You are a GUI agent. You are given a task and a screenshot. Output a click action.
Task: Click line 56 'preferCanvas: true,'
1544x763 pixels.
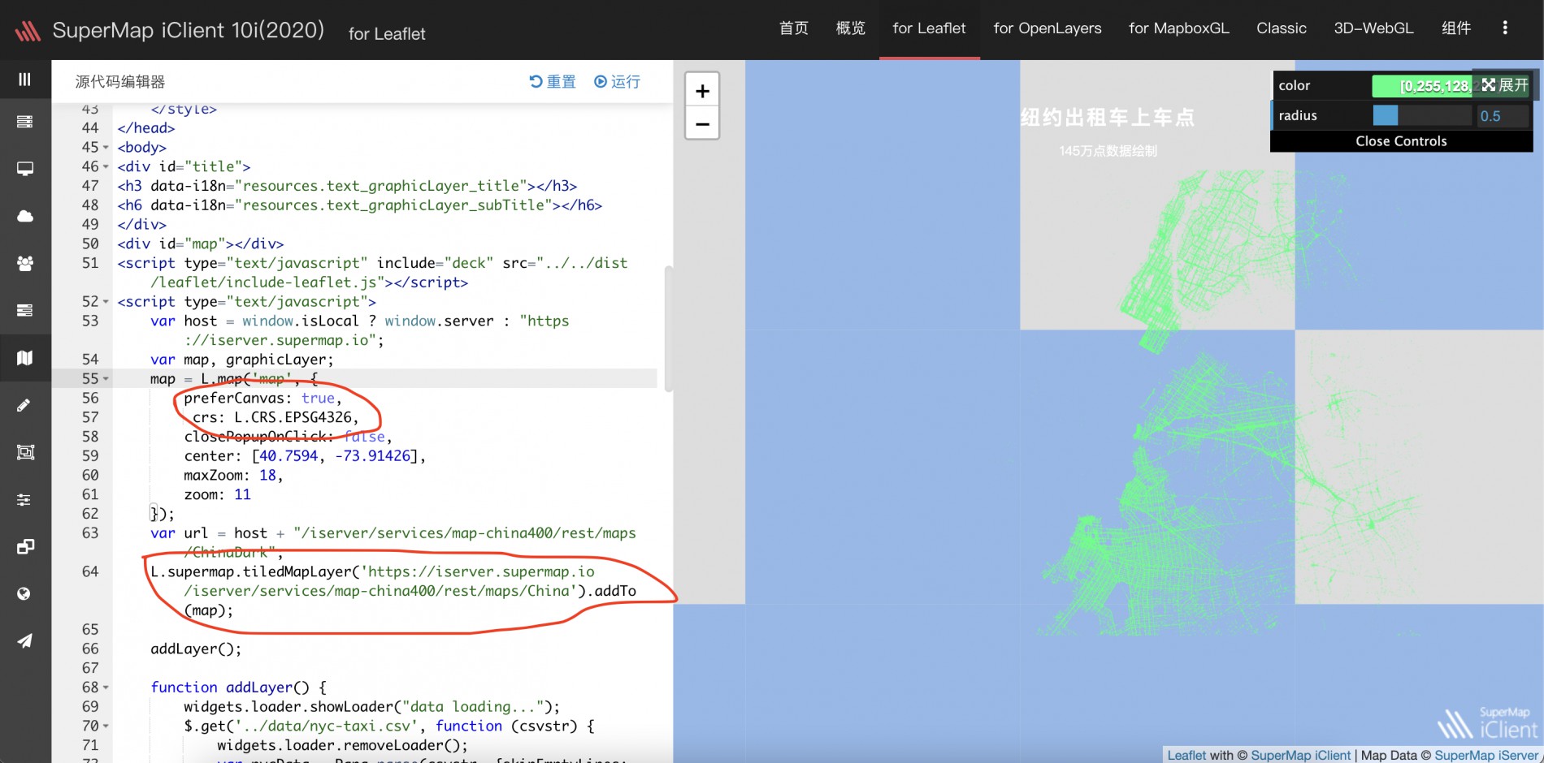pos(262,398)
